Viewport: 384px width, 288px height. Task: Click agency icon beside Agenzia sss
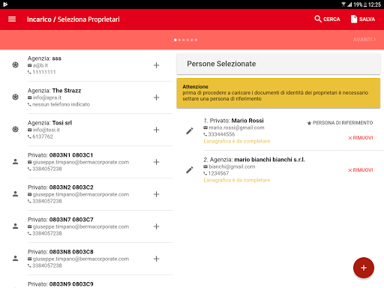15,65
